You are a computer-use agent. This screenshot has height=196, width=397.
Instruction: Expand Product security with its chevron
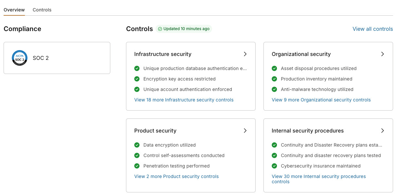245,131
